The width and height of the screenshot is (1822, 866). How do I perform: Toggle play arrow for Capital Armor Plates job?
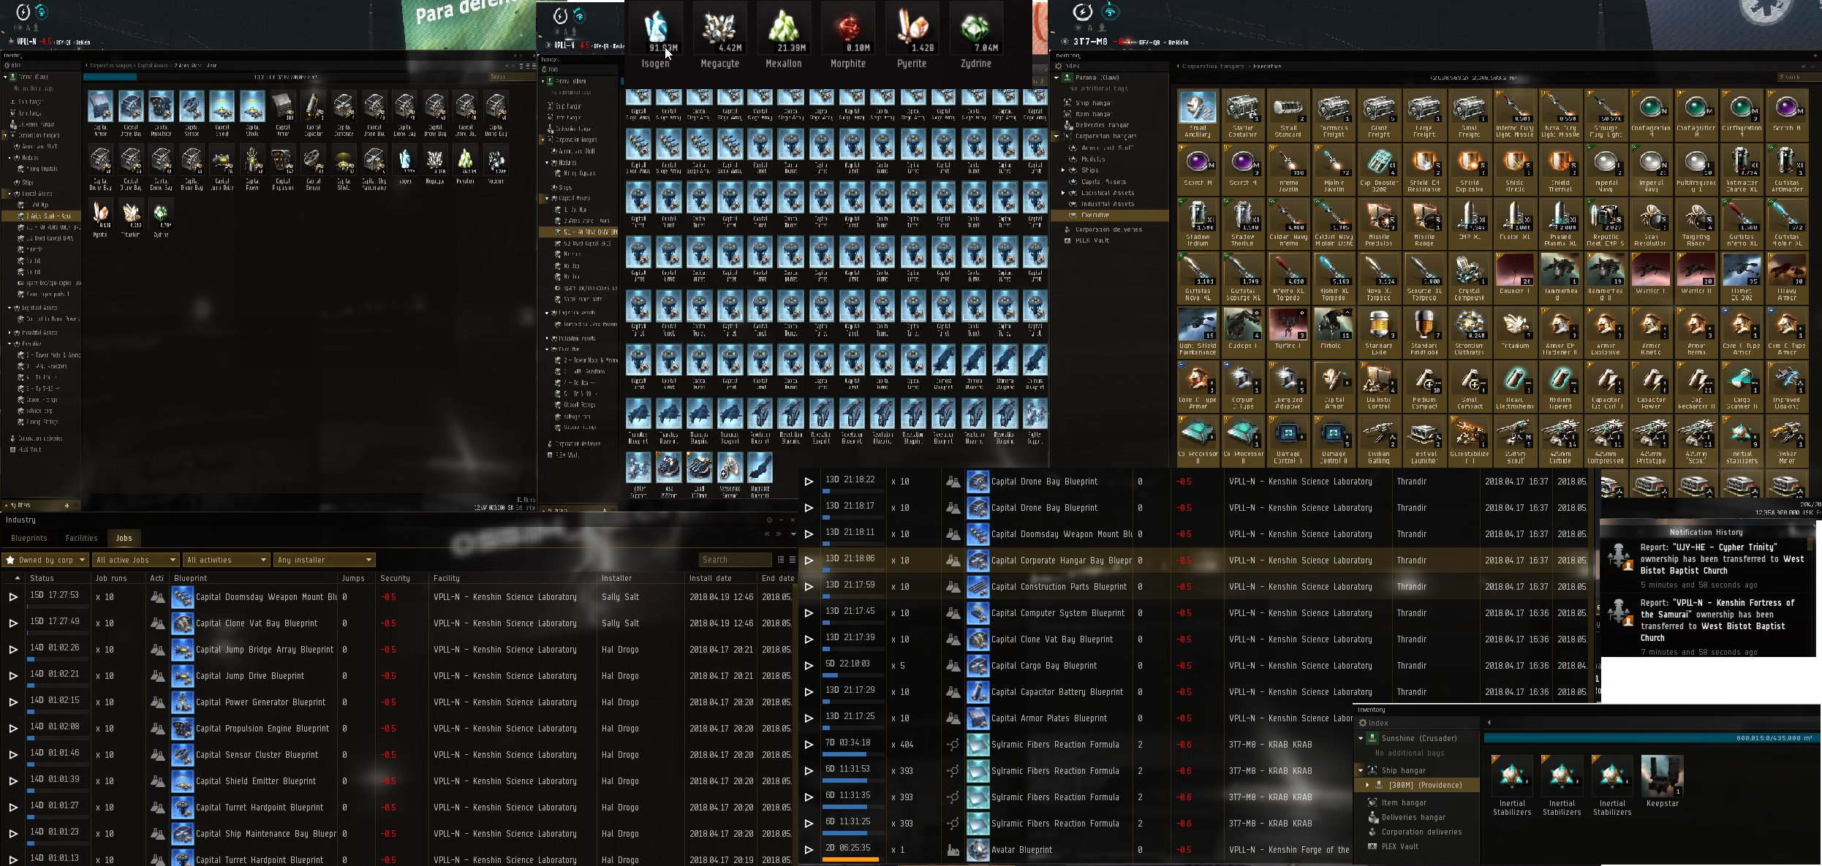[809, 718]
